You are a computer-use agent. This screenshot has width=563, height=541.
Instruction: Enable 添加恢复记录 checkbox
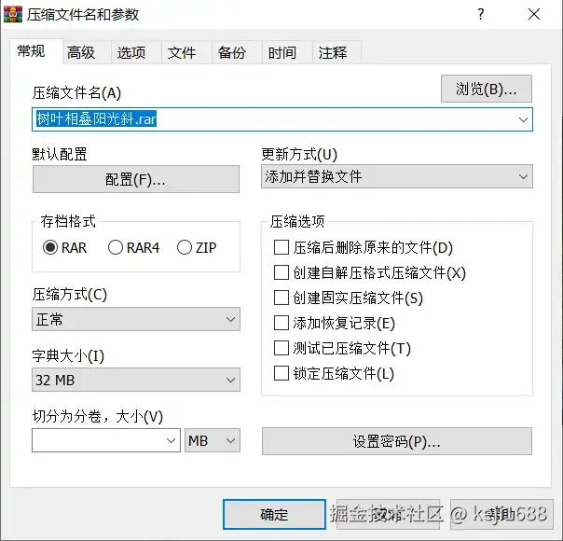281,324
